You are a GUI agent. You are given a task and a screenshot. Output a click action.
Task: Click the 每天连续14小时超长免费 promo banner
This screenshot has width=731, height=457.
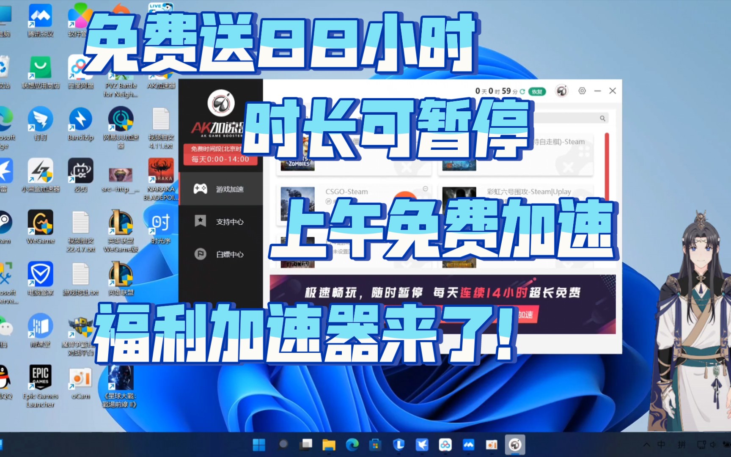pos(442,304)
